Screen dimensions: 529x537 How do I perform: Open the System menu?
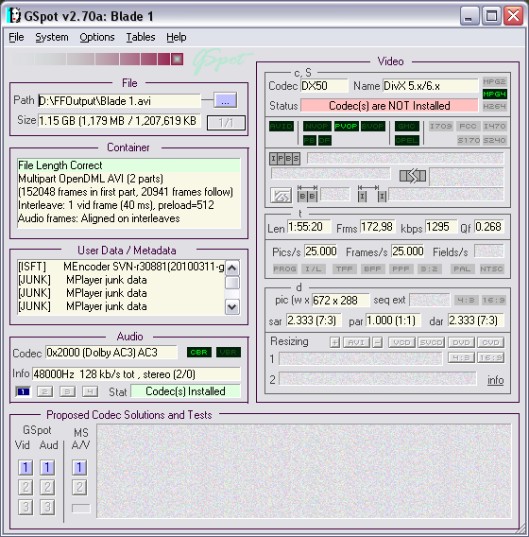(x=52, y=37)
